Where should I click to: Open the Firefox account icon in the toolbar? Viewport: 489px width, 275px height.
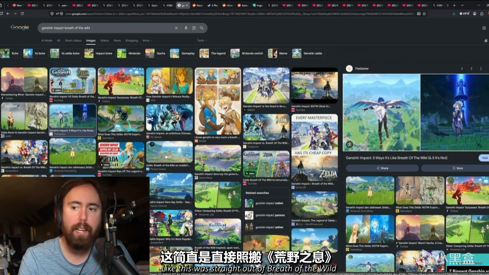pyautogui.click(x=475, y=14)
